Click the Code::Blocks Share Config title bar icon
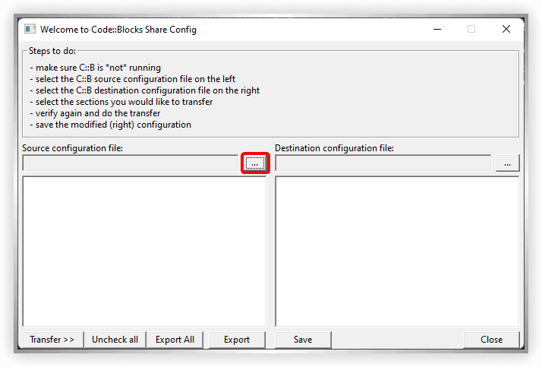The width and height of the screenshot is (542, 367). tap(30, 30)
